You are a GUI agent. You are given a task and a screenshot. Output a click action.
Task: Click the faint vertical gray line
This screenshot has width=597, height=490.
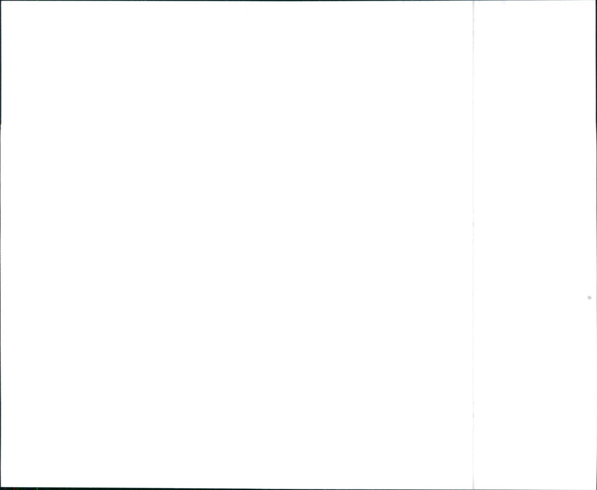click(x=473, y=245)
